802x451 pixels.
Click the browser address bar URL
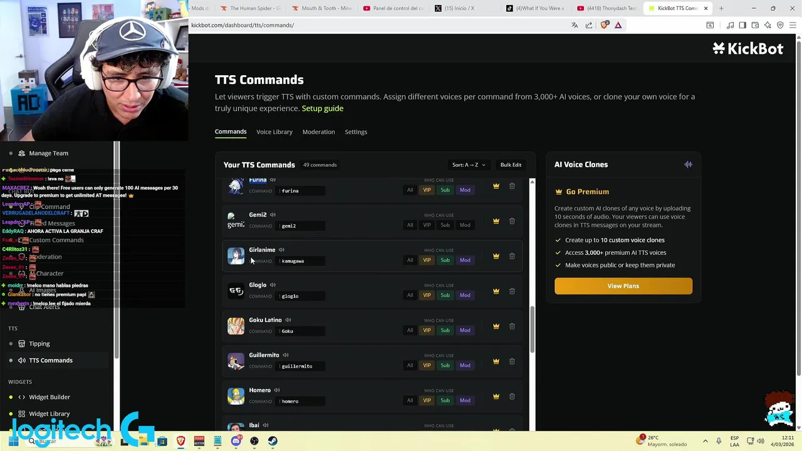tap(242, 25)
